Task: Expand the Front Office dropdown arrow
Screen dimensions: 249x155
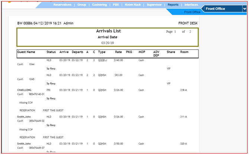Action: point(244,9)
